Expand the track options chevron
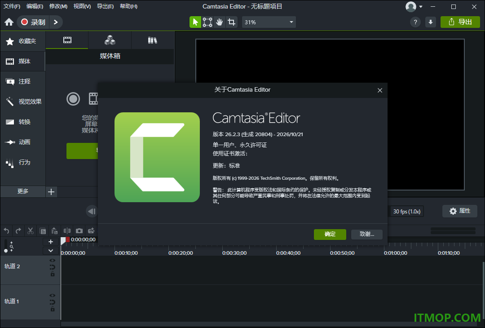The width and height of the screenshot is (485, 328). (51, 251)
